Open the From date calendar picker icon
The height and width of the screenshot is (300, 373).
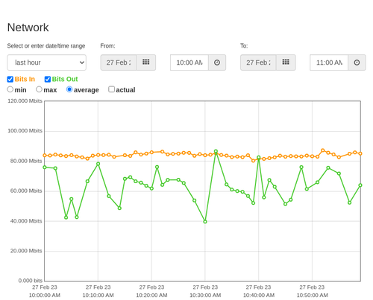(146, 63)
